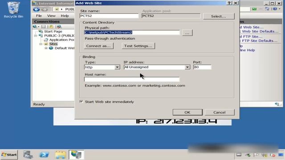Screen dimensions: 285x160
Task: Open Server Manager from the taskbar
Action: (x=28, y=155)
